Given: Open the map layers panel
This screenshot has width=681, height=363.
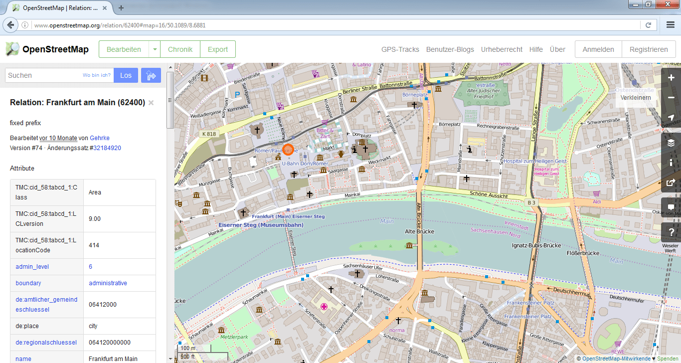Looking at the screenshot, I should (671, 142).
